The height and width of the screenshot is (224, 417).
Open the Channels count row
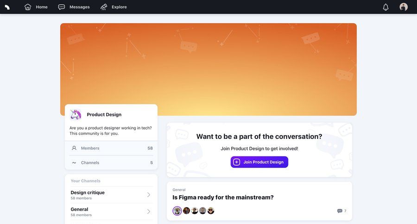click(111, 162)
